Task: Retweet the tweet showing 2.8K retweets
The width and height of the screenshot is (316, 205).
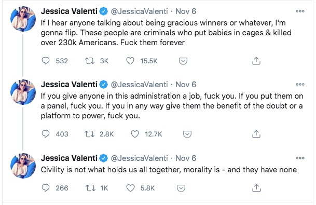Action: (89, 134)
